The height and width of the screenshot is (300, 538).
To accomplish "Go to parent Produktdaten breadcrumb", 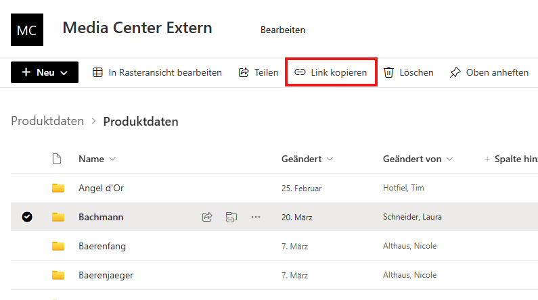I will [x=47, y=122].
